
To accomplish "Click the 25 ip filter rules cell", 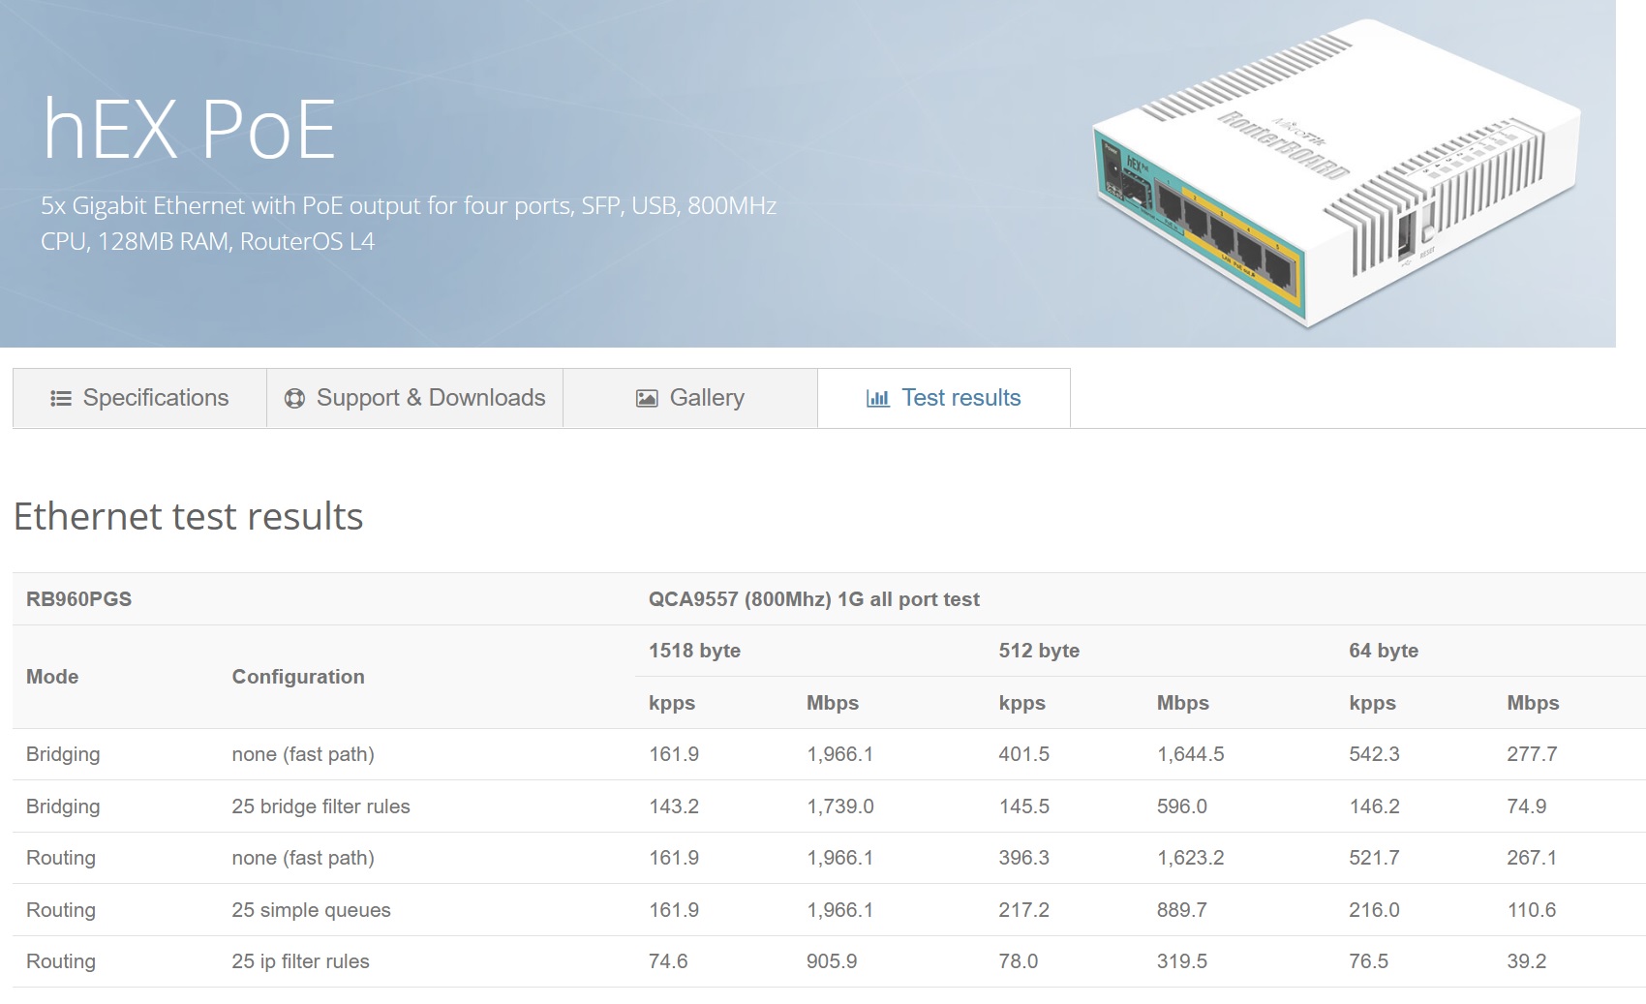I will pyautogui.click(x=300, y=961).
